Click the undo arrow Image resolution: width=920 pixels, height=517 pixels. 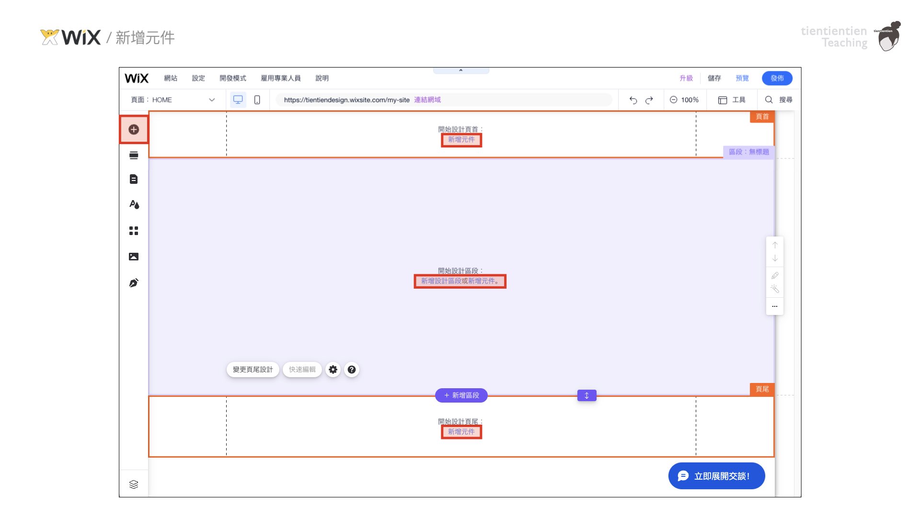click(x=633, y=100)
